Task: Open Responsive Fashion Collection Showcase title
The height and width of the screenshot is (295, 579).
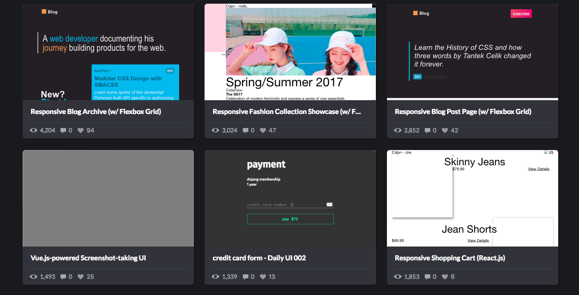Action: click(287, 112)
